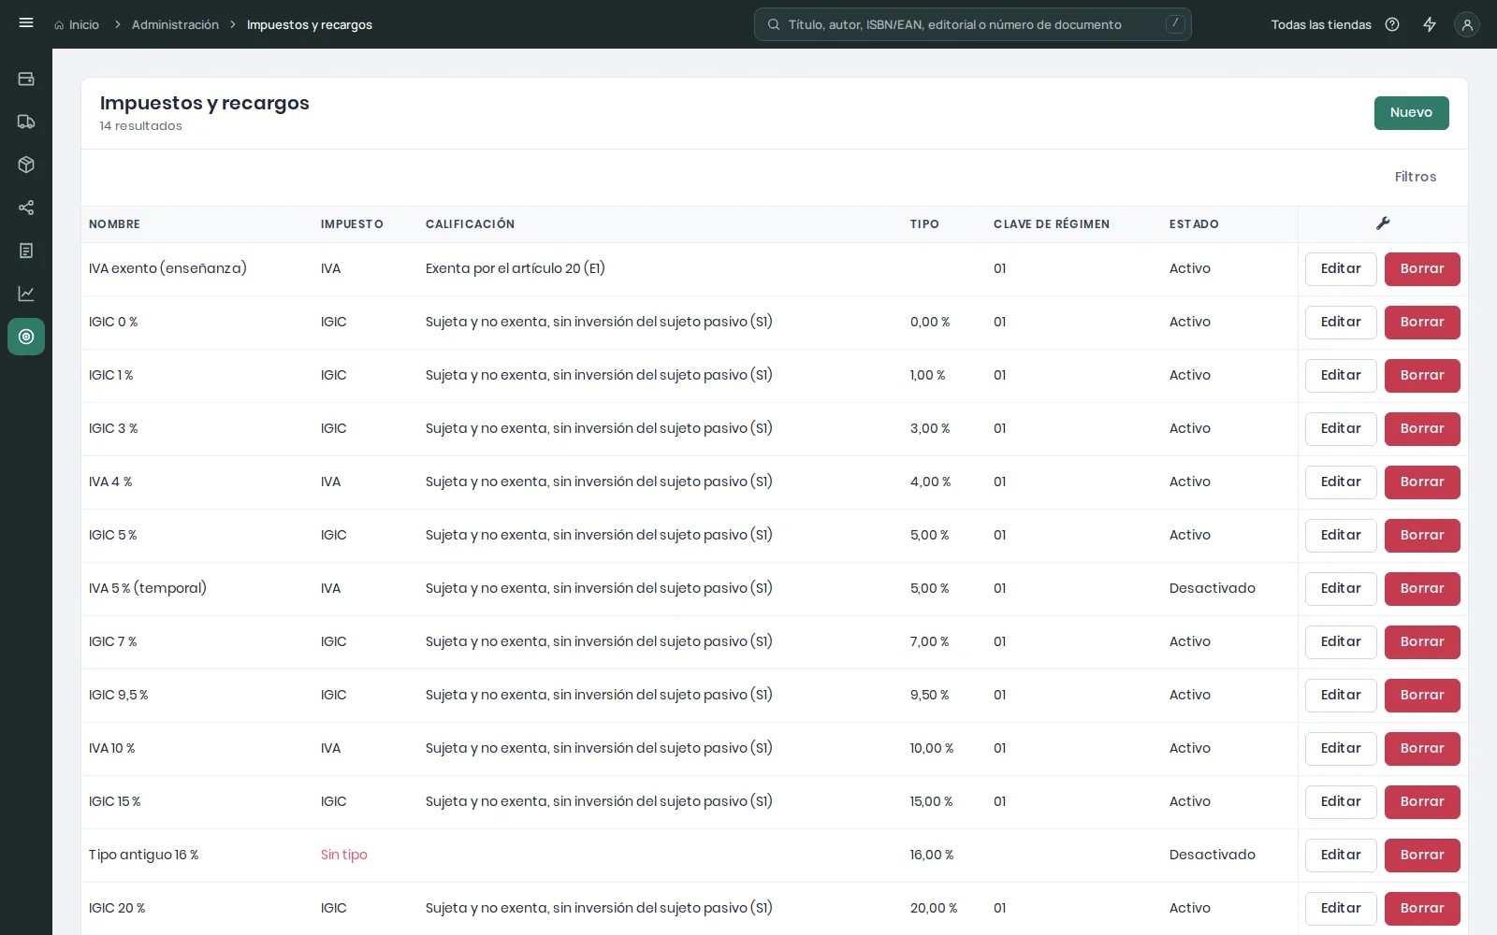Select the active administration target icon
This screenshot has height=935, width=1497.
26,337
